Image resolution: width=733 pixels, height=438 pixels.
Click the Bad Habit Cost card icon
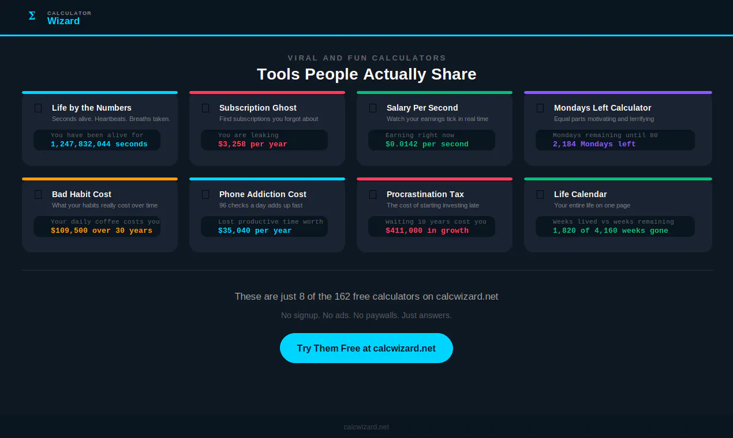(x=38, y=194)
